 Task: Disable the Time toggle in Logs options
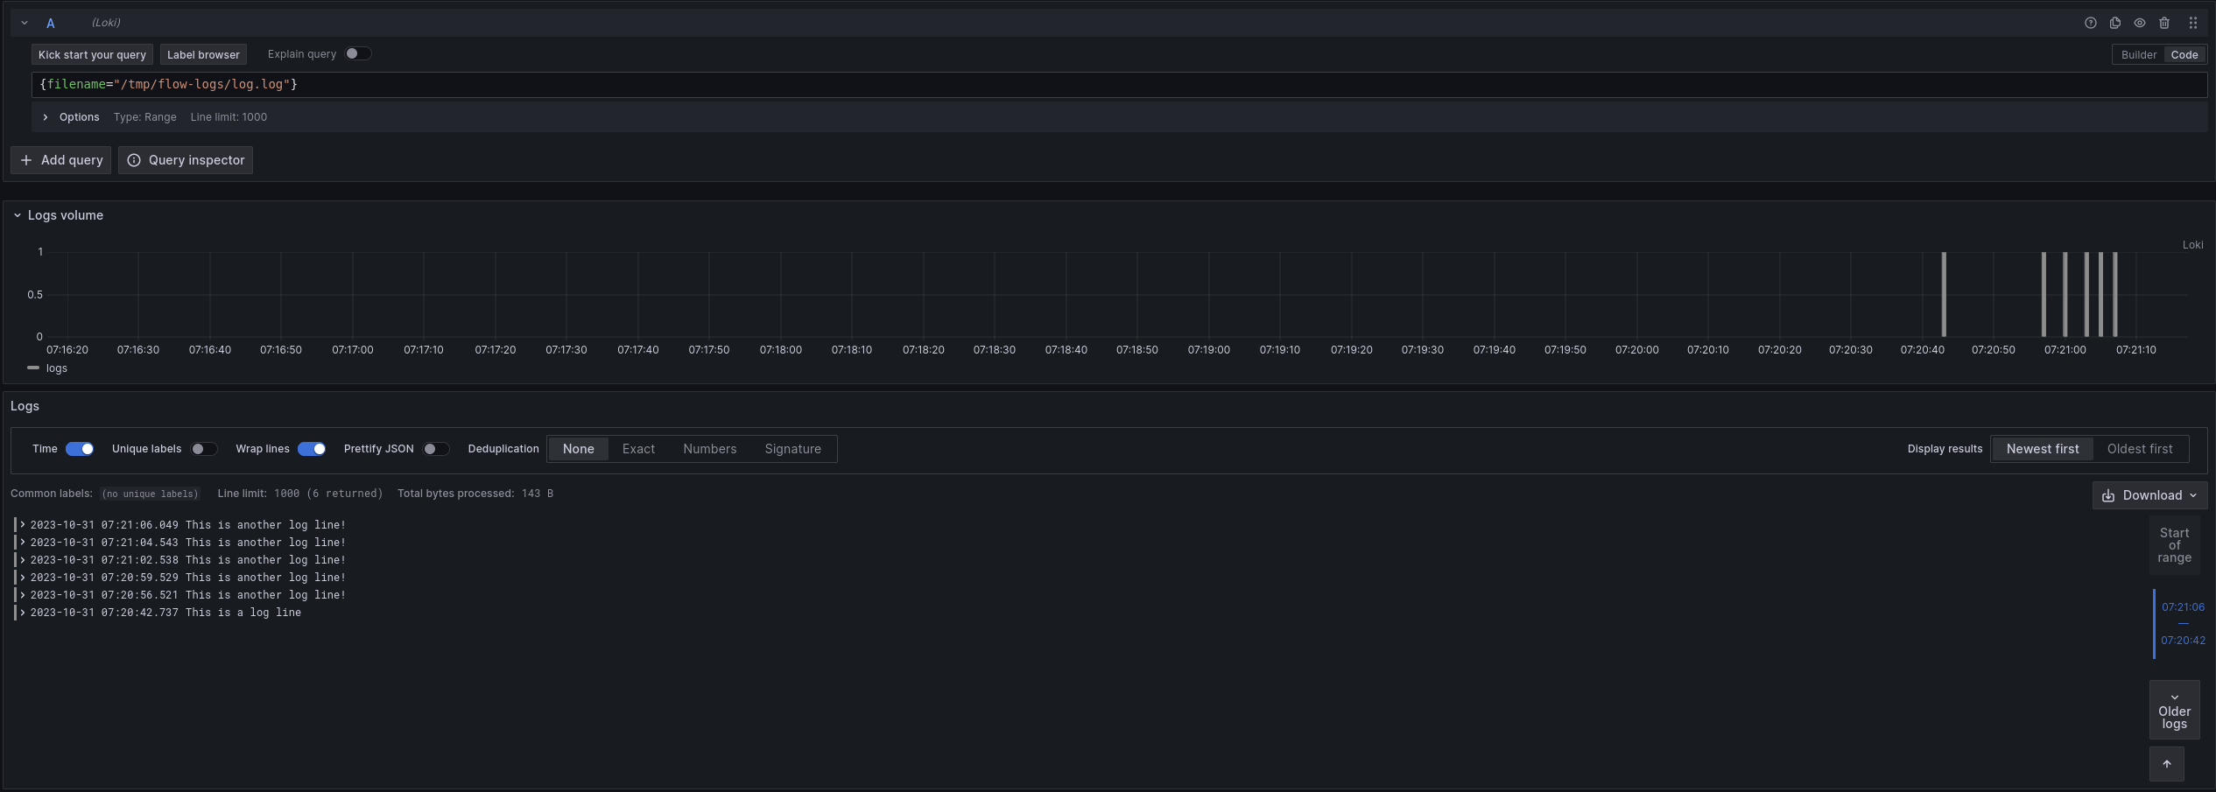pos(79,449)
